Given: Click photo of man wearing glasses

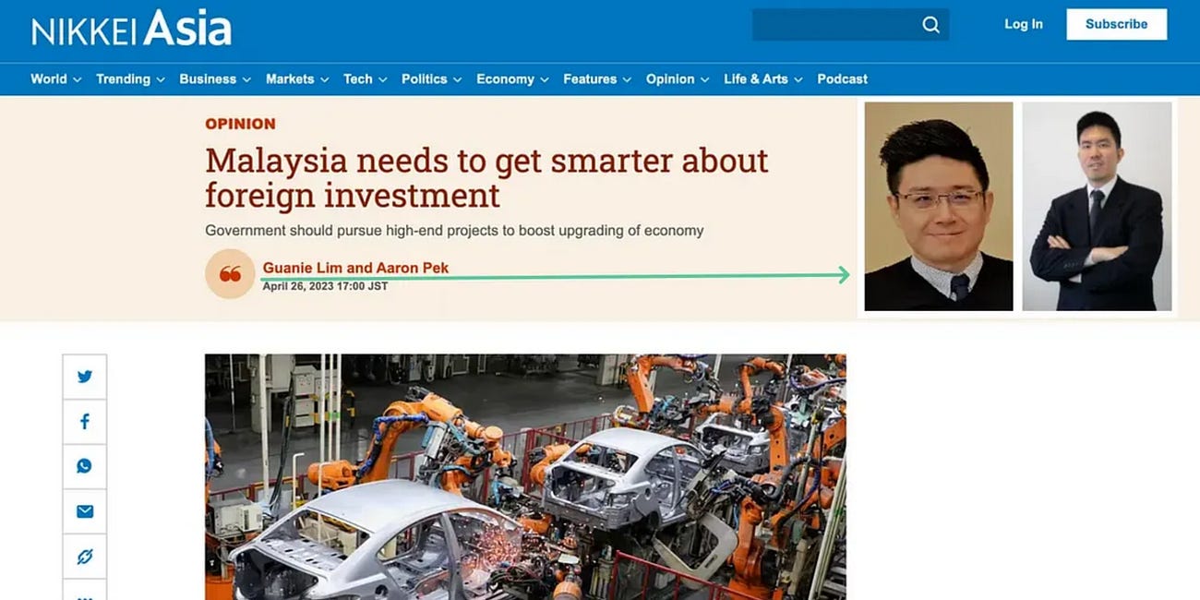Looking at the screenshot, I should coord(939,207).
